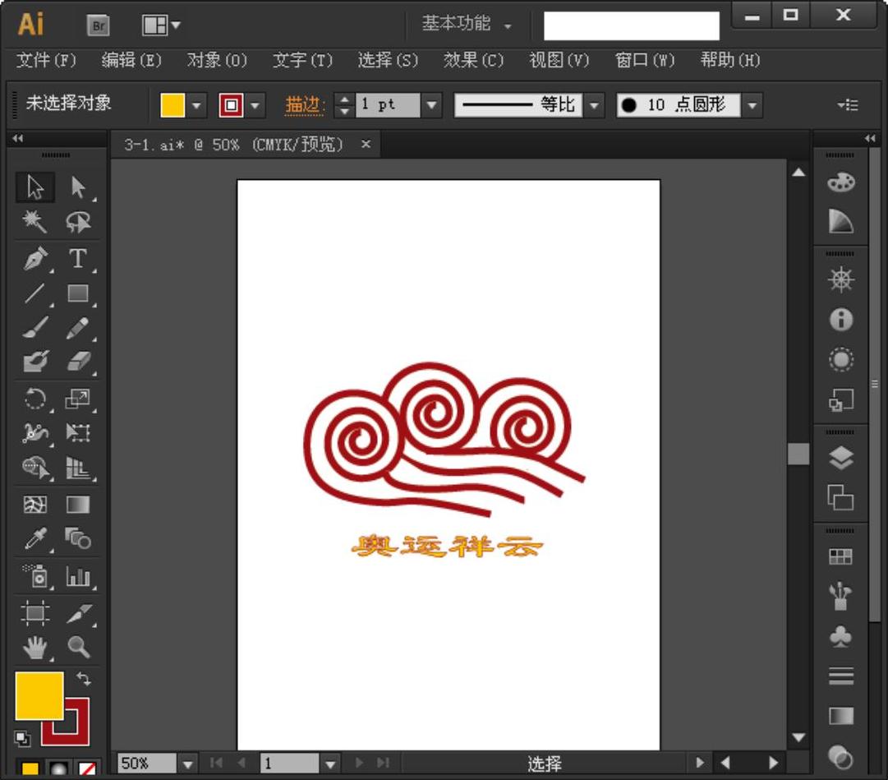Open the fill color dropdown
The width and height of the screenshot is (888, 780).
(x=196, y=105)
